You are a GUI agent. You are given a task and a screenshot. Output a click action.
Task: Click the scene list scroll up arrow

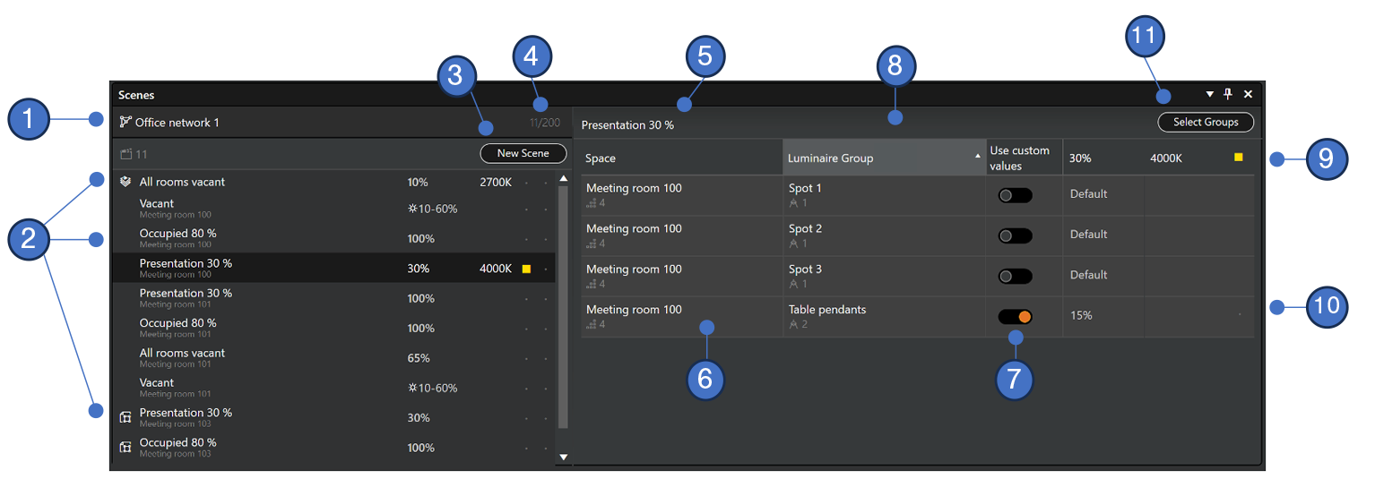click(563, 178)
